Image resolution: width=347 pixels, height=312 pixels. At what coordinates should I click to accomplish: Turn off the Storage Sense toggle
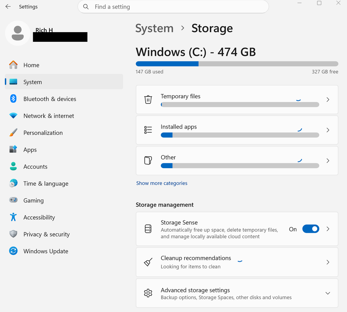click(311, 229)
